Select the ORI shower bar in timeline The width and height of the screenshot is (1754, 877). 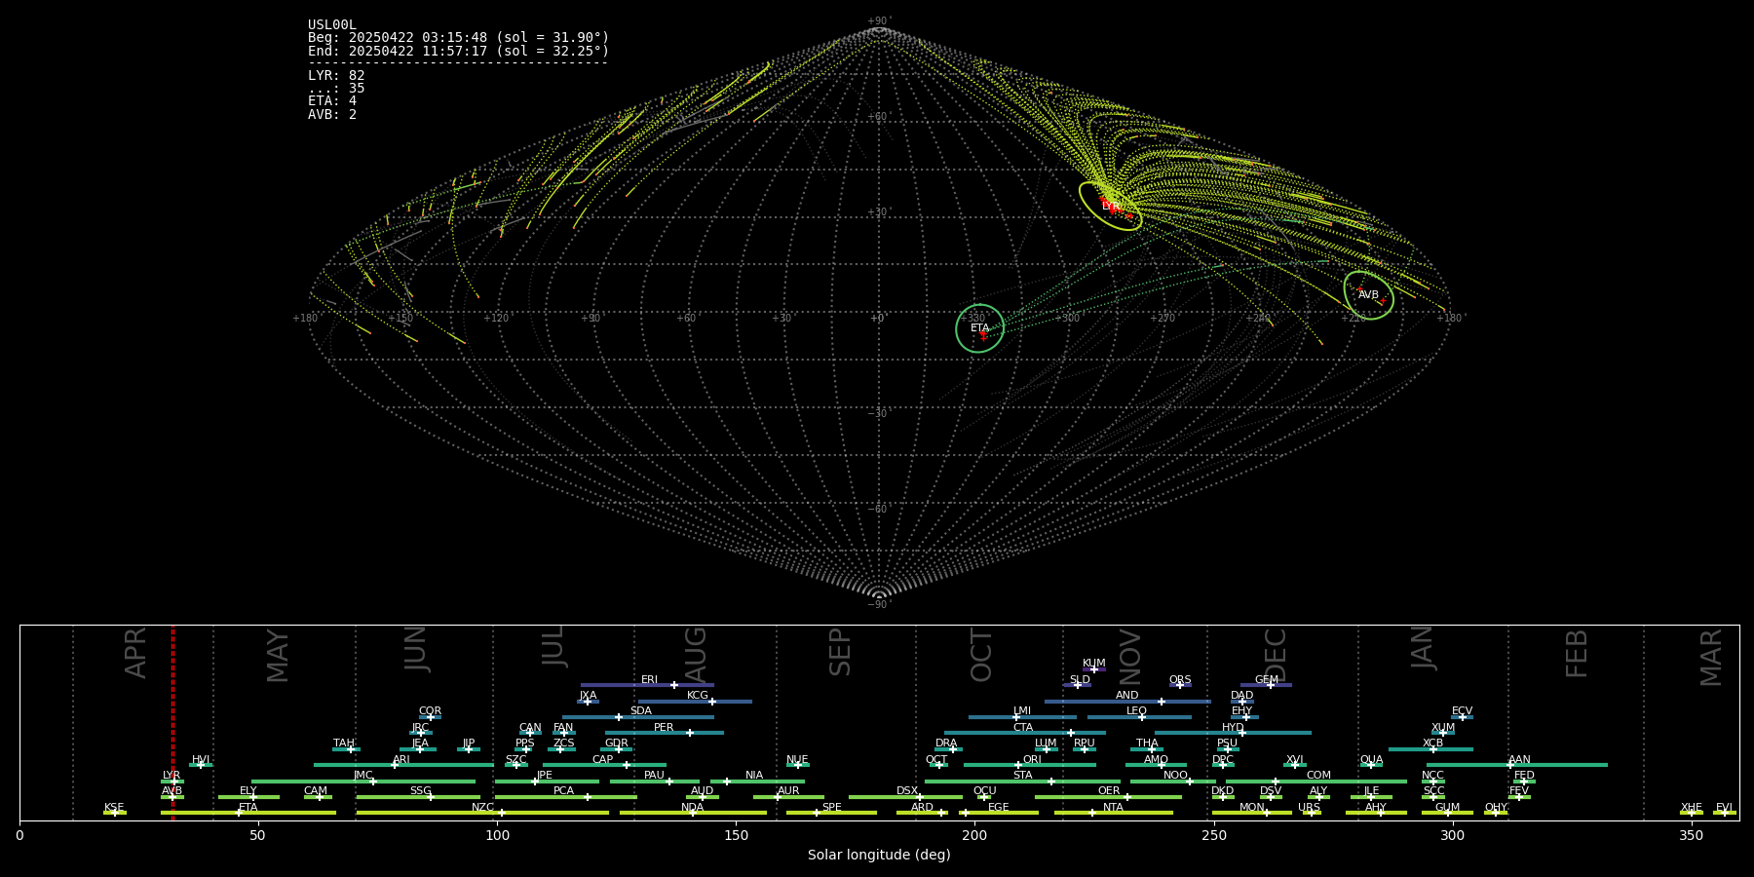[x=1030, y=765]
